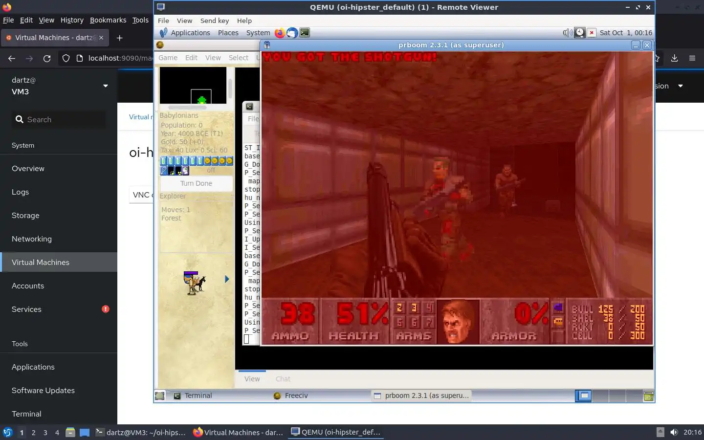Open a new Firefox tab
Screen dimensions: 704x440
click(x=119, y=38)
